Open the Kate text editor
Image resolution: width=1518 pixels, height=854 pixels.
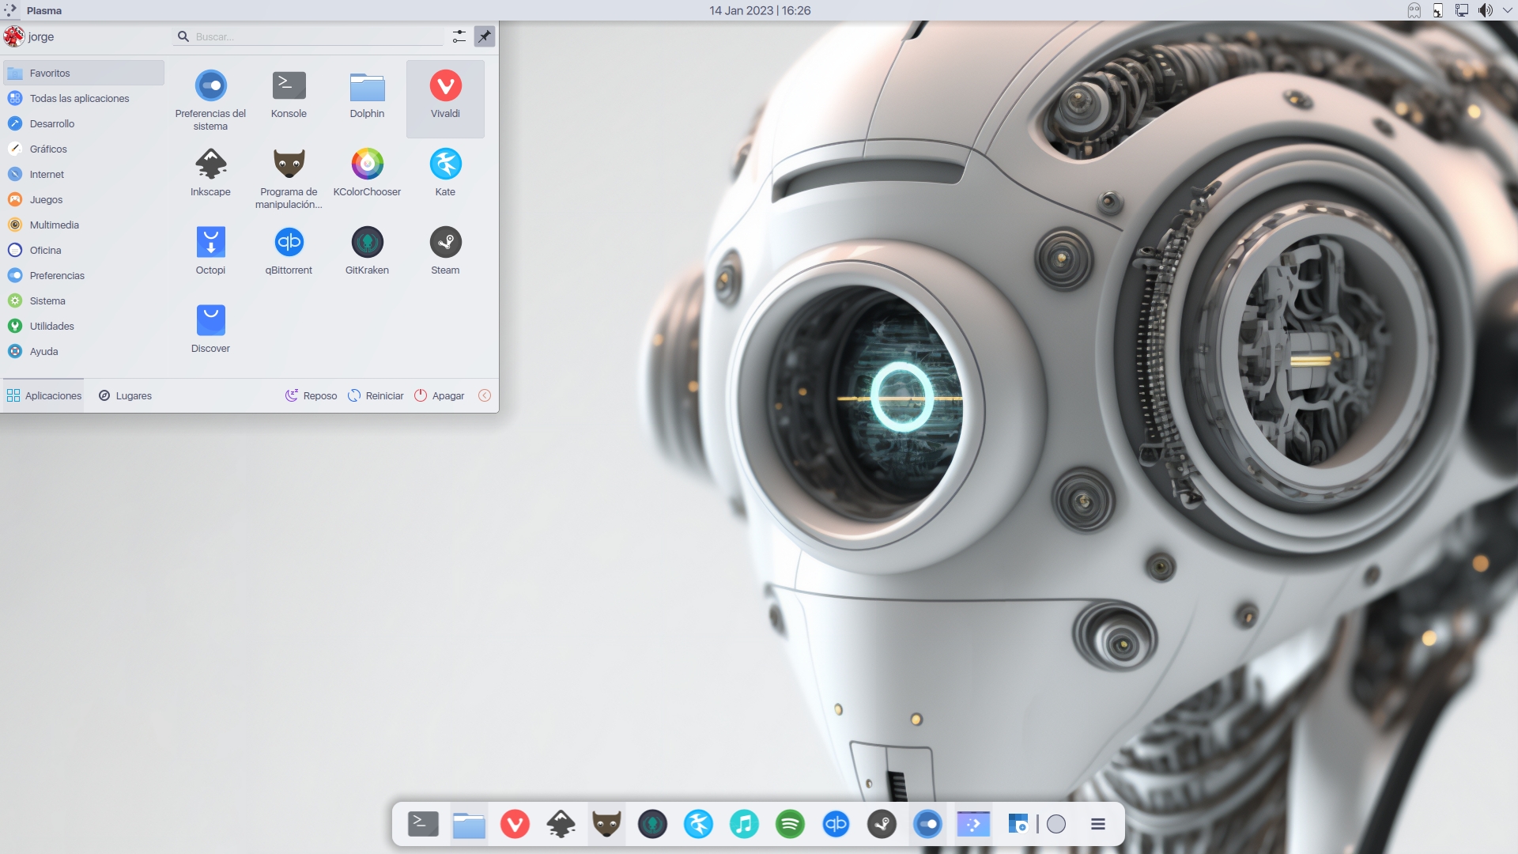(x=445, y=171)
